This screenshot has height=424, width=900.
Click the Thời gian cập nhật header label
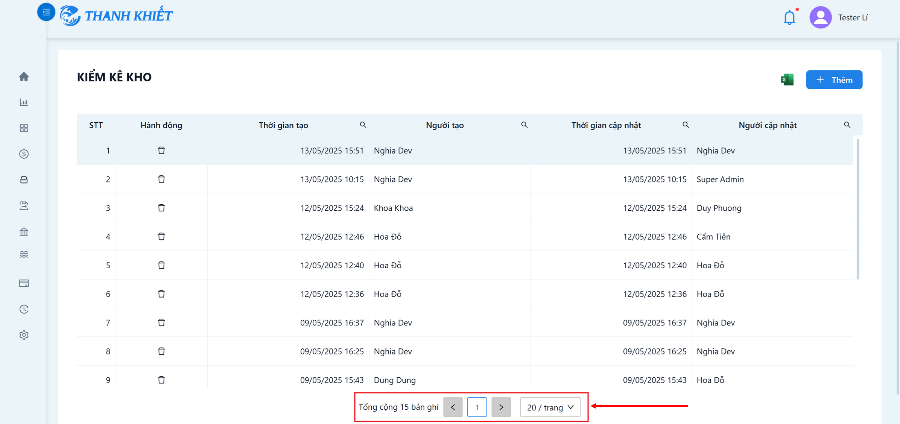click(x=606, y=125)
